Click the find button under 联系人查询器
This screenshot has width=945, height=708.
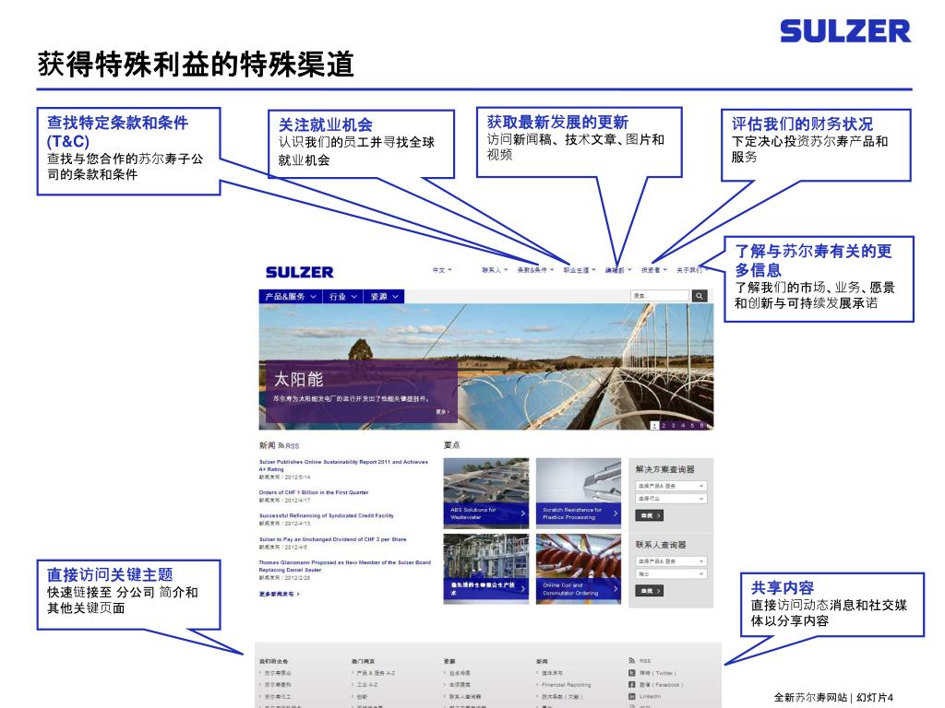(649, 591)
